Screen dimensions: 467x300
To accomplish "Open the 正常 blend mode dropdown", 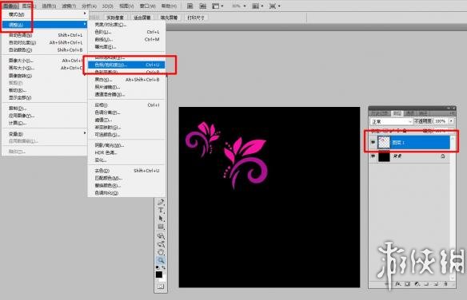I will (x=391, y=121).
